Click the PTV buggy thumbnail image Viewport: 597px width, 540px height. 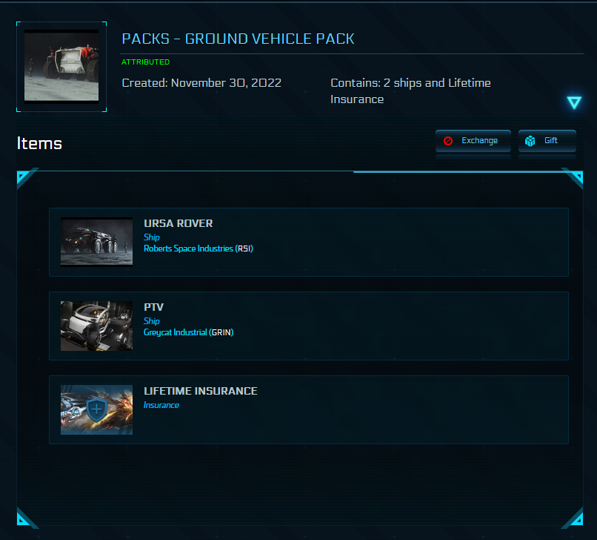pyautogui.click(x=96, y=326)
